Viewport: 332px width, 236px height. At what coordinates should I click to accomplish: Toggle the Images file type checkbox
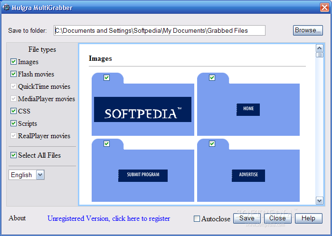pos(14,62)
